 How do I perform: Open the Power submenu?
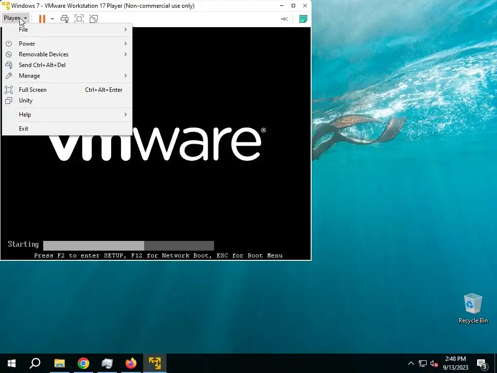[67, 43]
